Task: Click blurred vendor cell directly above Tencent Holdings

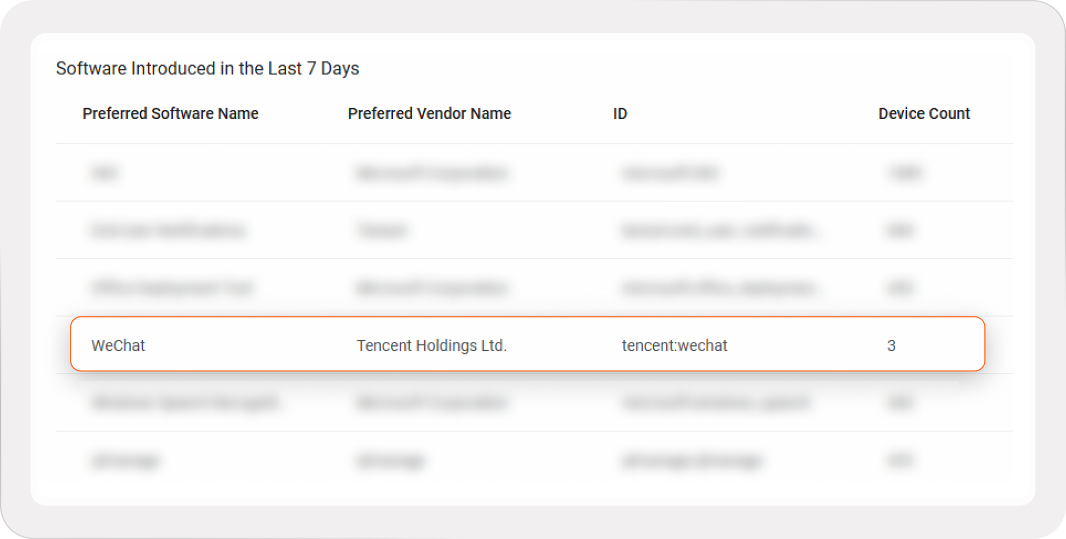Action: (431, 288)
